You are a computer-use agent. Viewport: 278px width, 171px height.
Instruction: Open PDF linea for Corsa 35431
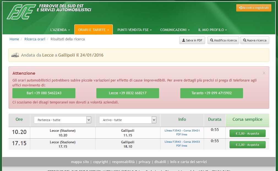(x=182, y=134)
